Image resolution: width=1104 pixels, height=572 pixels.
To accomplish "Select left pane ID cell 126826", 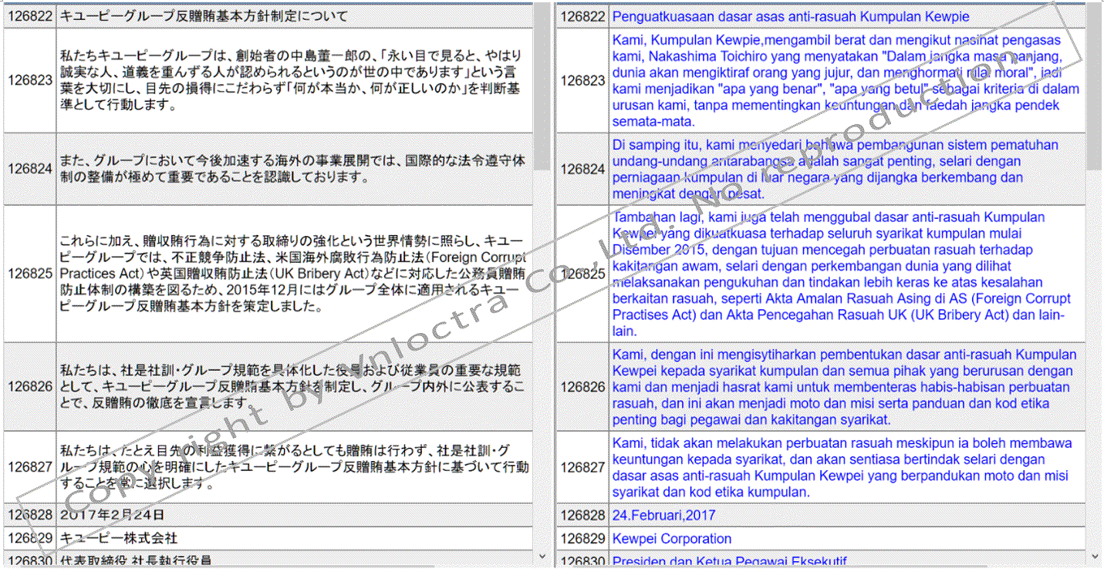I will coord(30,387).
